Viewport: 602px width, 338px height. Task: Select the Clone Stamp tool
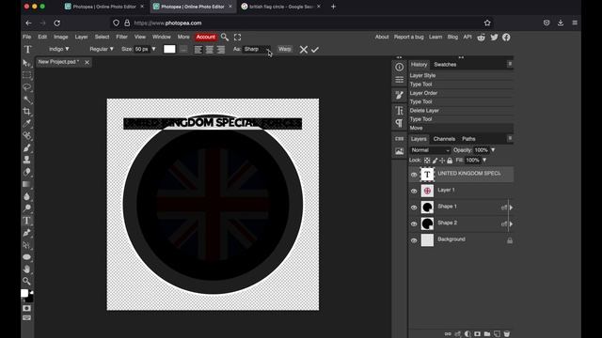[26, 160]
